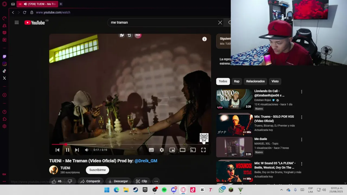
Task: Subscribe with the Suscribirme button
Action: [98, 170]
